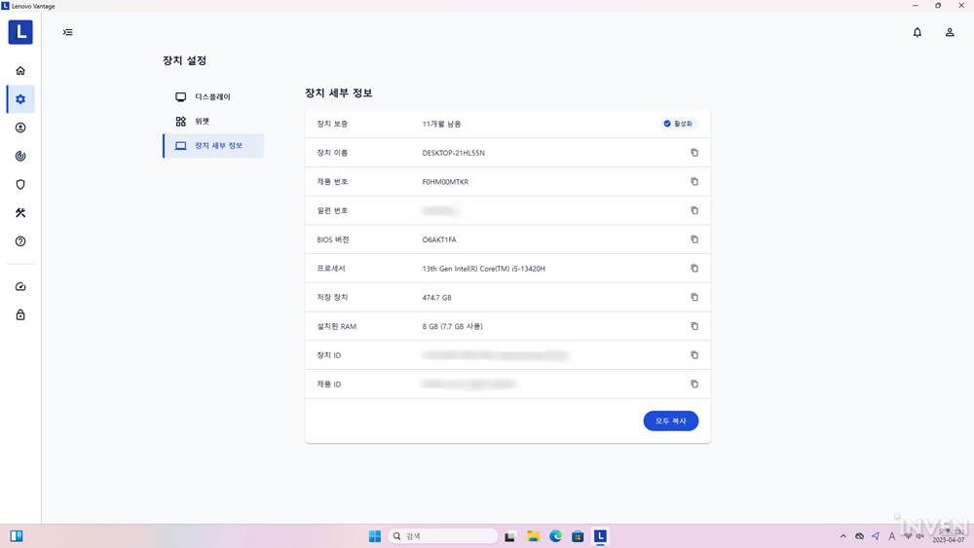The image size is (974, 548).
Task: Open the user account profile
Action: [x=950, y=32]
